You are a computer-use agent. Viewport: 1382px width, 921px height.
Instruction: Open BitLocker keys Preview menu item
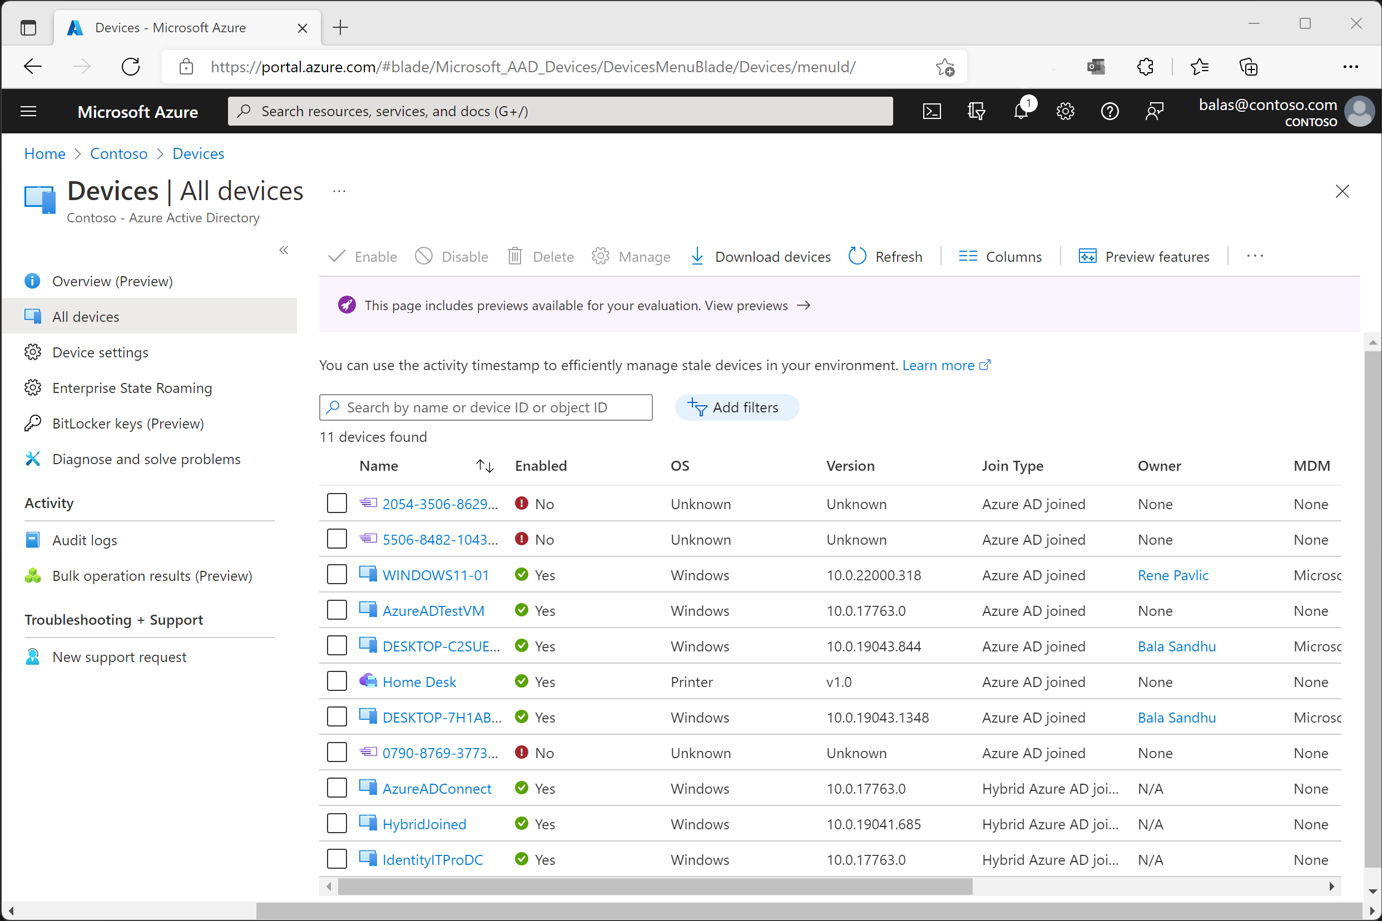point(128,422)
